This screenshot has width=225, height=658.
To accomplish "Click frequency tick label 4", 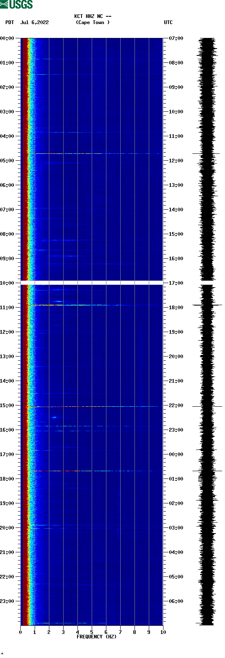I will coord(77,632).
